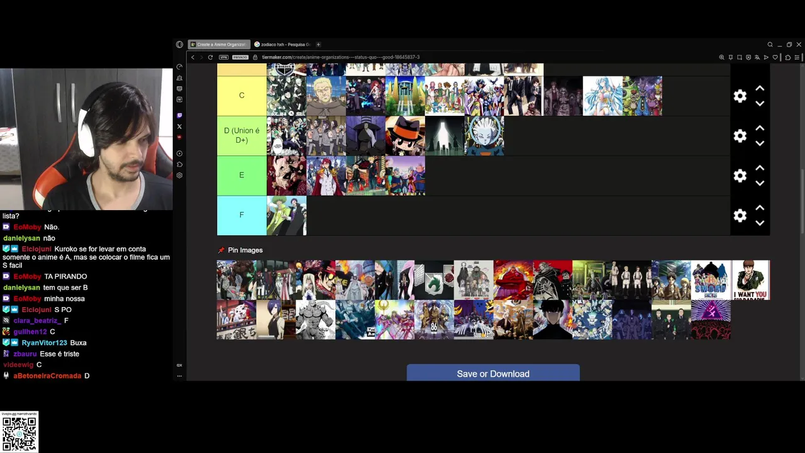Open GX Control speedometer sidebar icon

pyautogui.click(x=179, y=67)
